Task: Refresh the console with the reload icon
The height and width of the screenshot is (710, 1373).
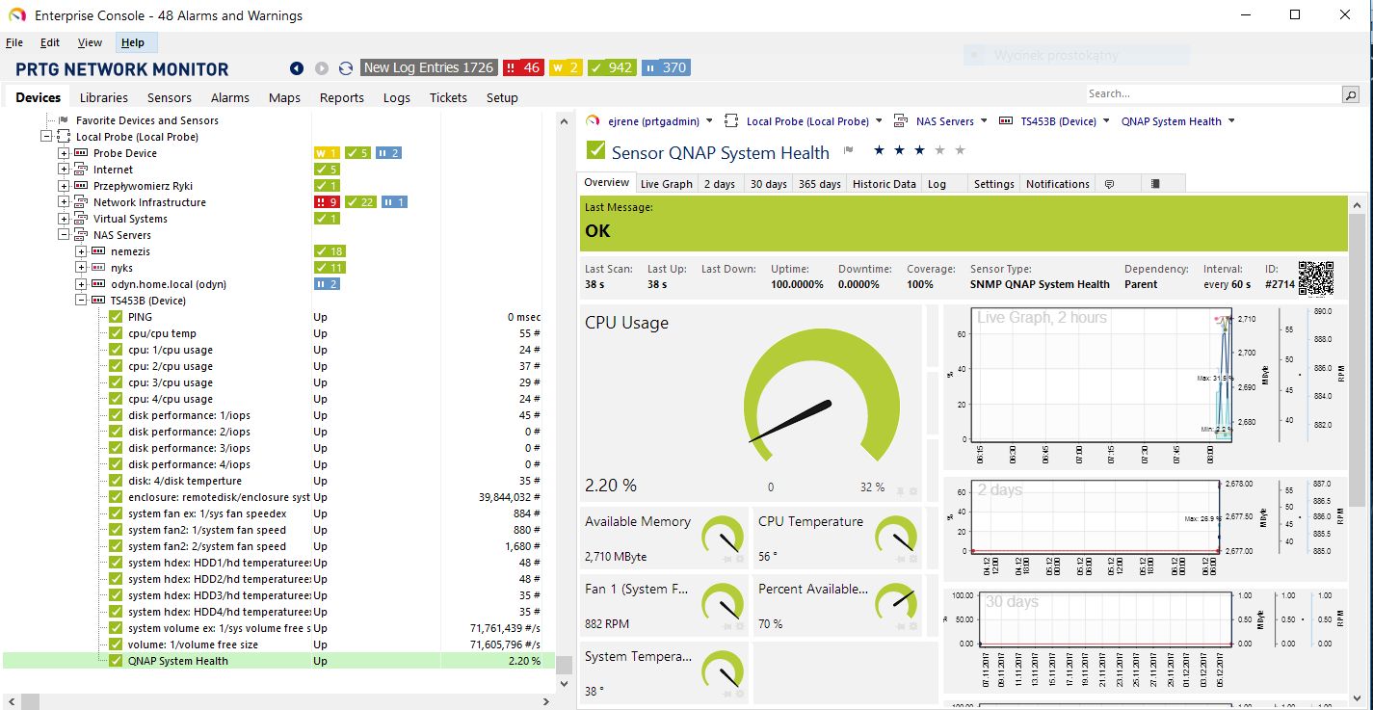Action: pyautogui.click(x=346, y=68)
